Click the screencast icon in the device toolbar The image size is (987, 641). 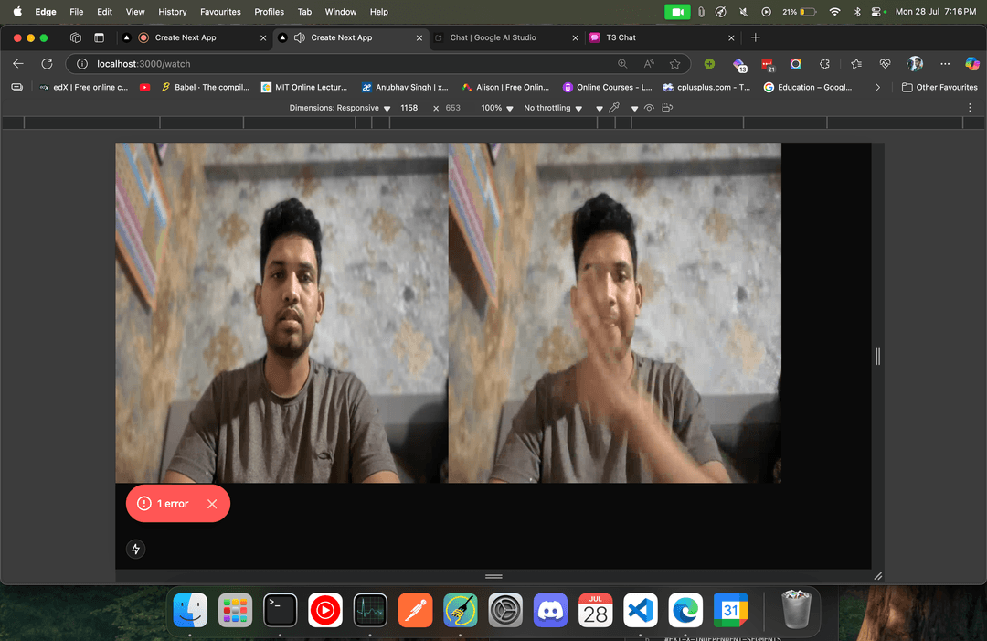coord(666,108)
